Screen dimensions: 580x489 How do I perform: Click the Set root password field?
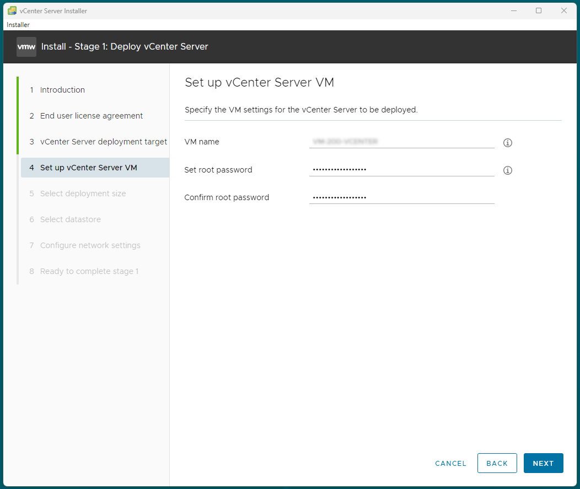[x=402, y=169]
